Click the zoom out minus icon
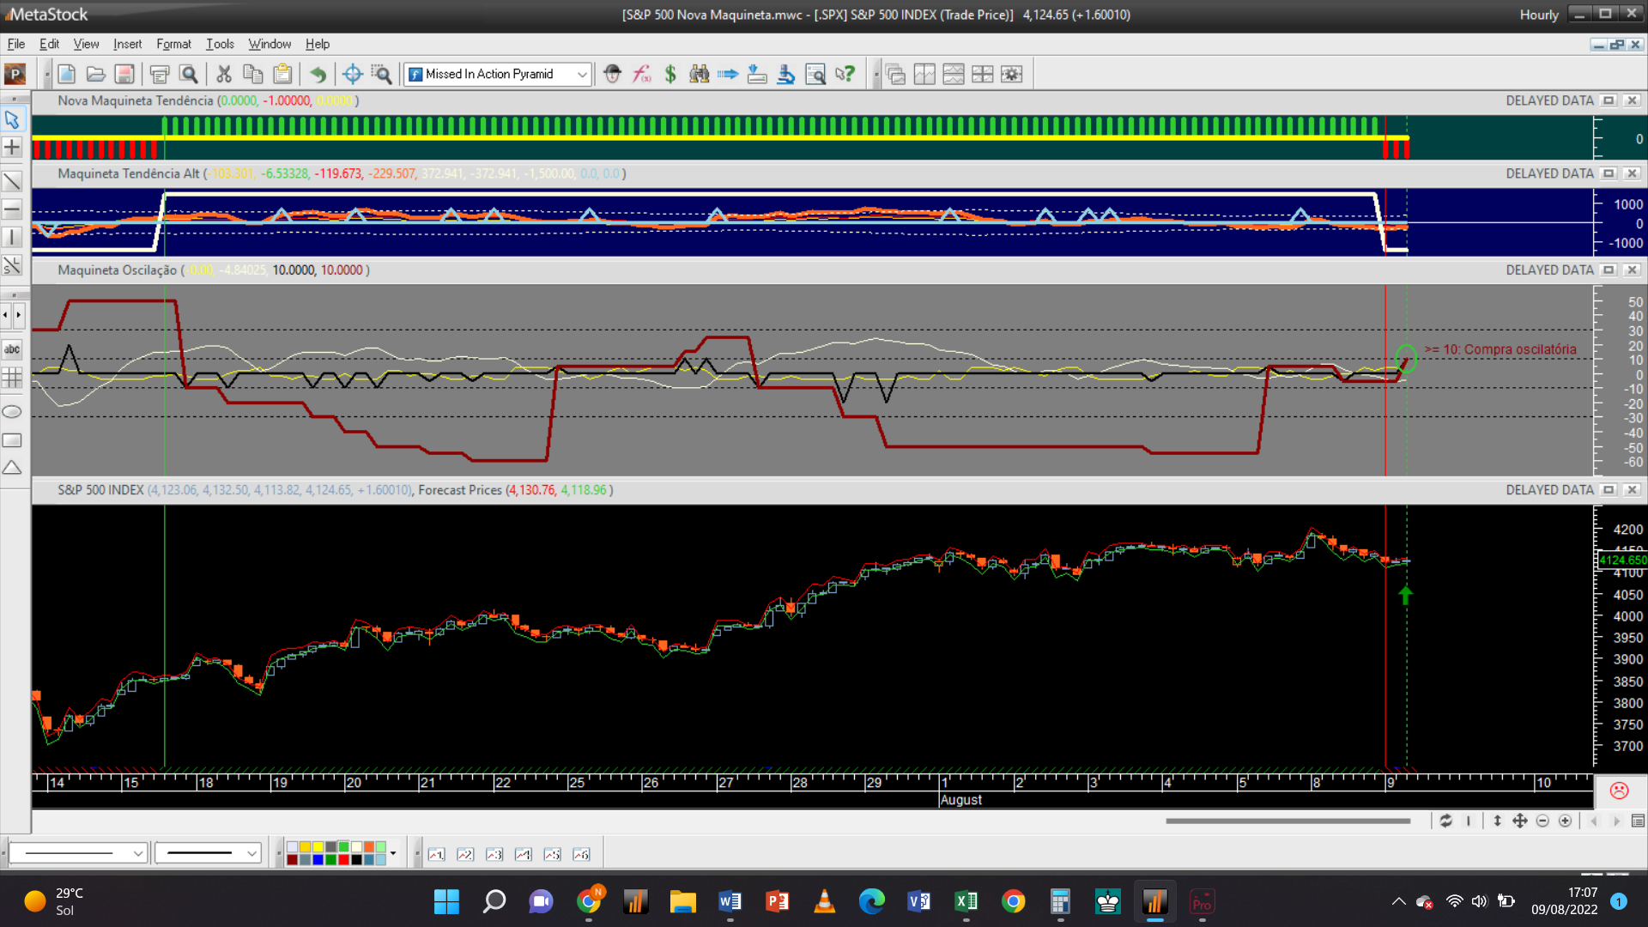 coord(1542,821)
